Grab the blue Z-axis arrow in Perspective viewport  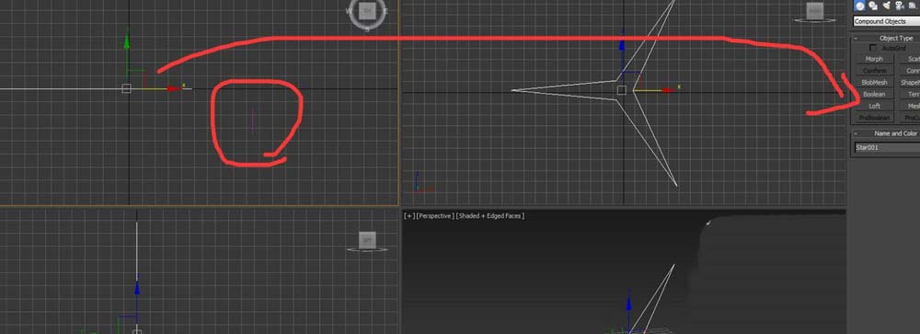[x=628, y=304]
